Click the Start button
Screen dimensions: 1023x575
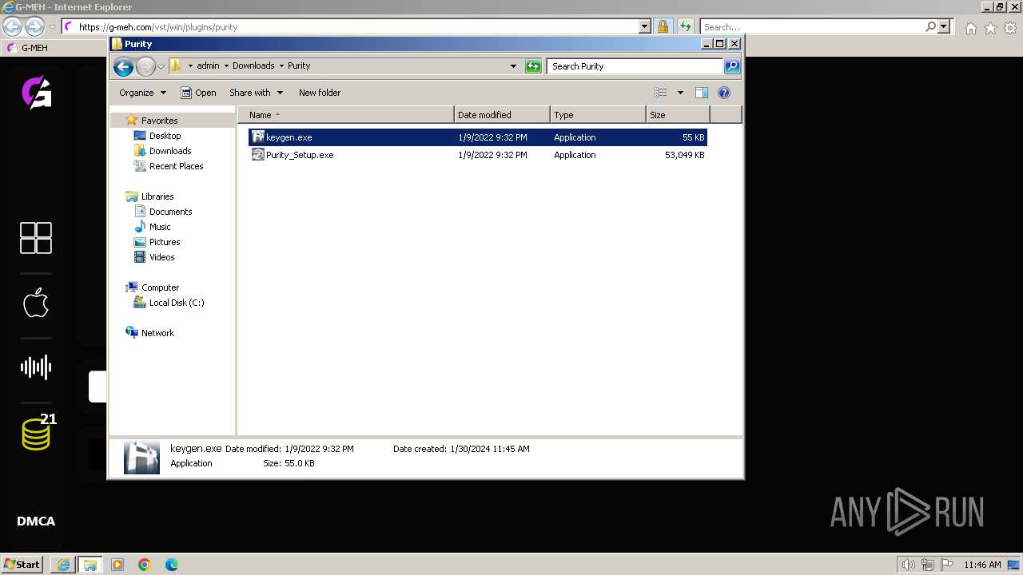[x=22, y=565]
